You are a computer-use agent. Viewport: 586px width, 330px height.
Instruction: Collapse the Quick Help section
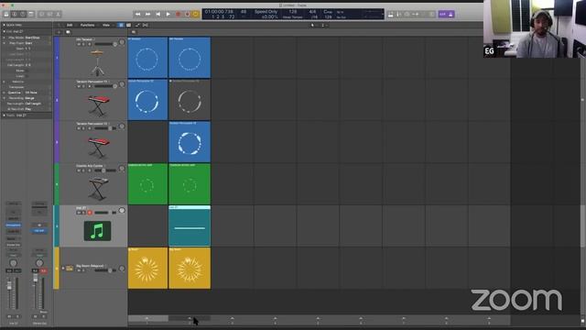(4, 25)
